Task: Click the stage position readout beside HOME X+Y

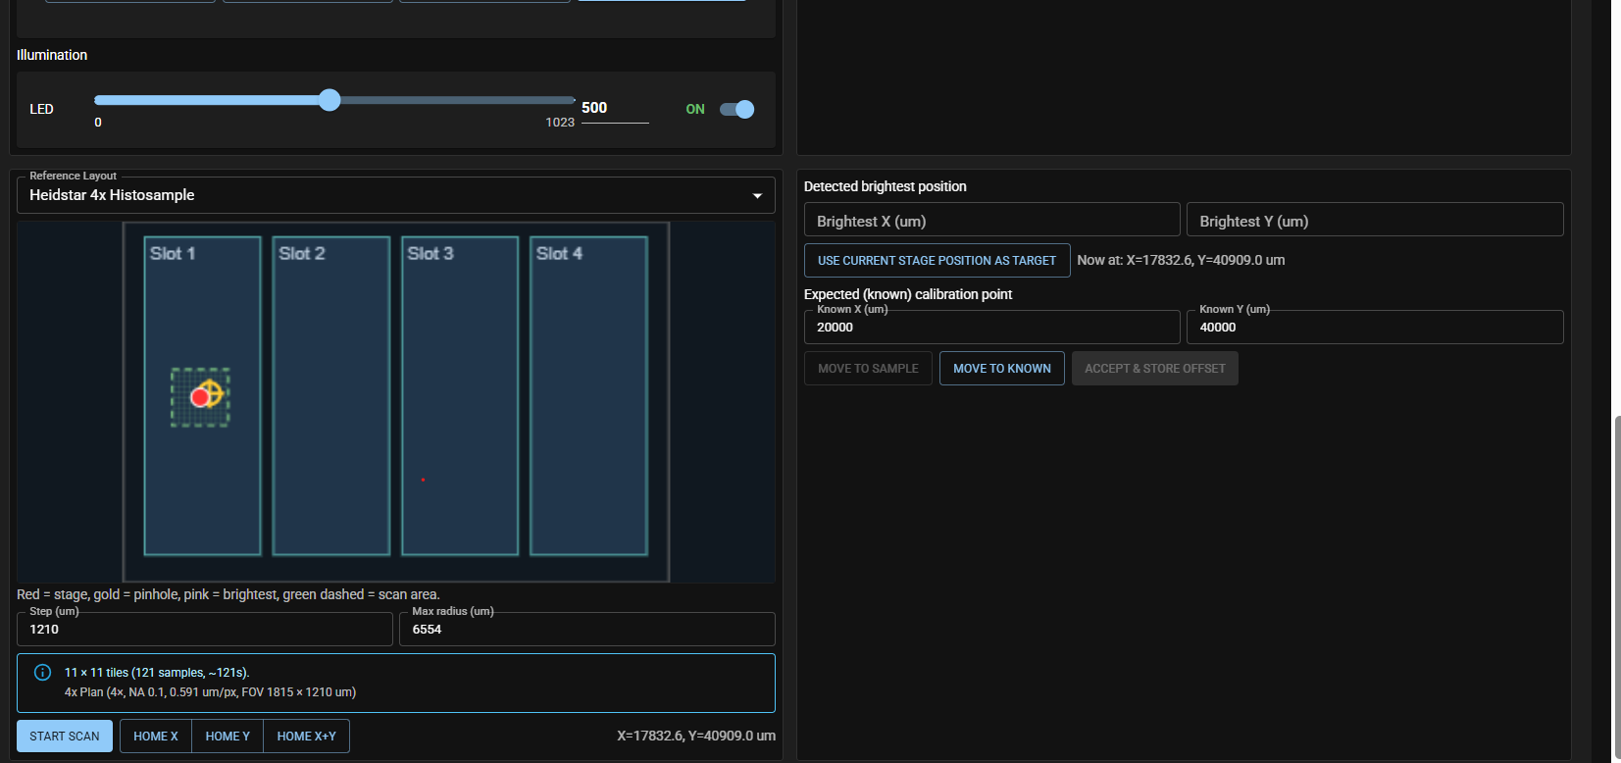Action: click(696, 736)
